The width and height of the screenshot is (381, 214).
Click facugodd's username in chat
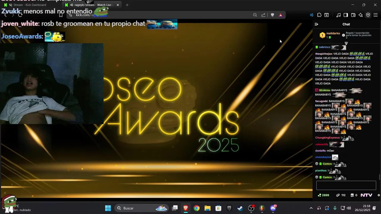[321, 101]
